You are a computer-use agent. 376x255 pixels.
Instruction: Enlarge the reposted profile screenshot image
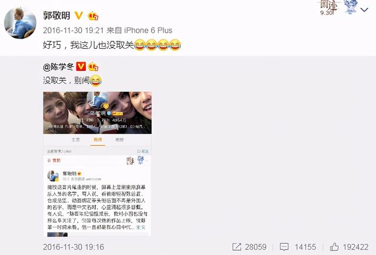coord(98,164)
